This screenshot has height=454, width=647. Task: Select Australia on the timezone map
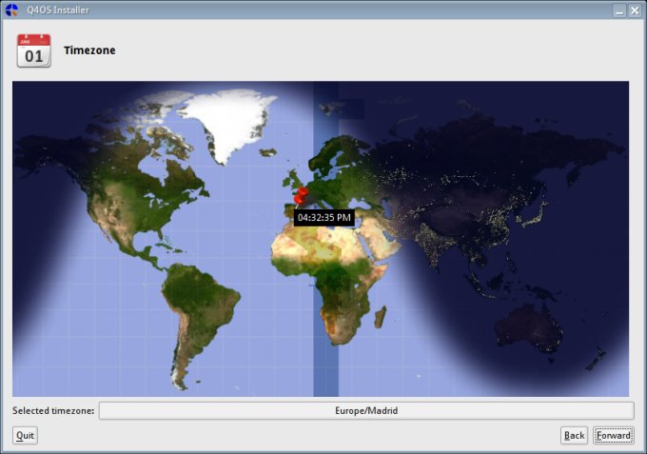[x=528, y=328]
